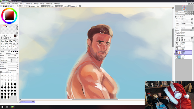Image resolution: width=194 pixels, height=109 pixels.
Task: Select the flattest brush edge shape
Action: [x=17, y=51]
